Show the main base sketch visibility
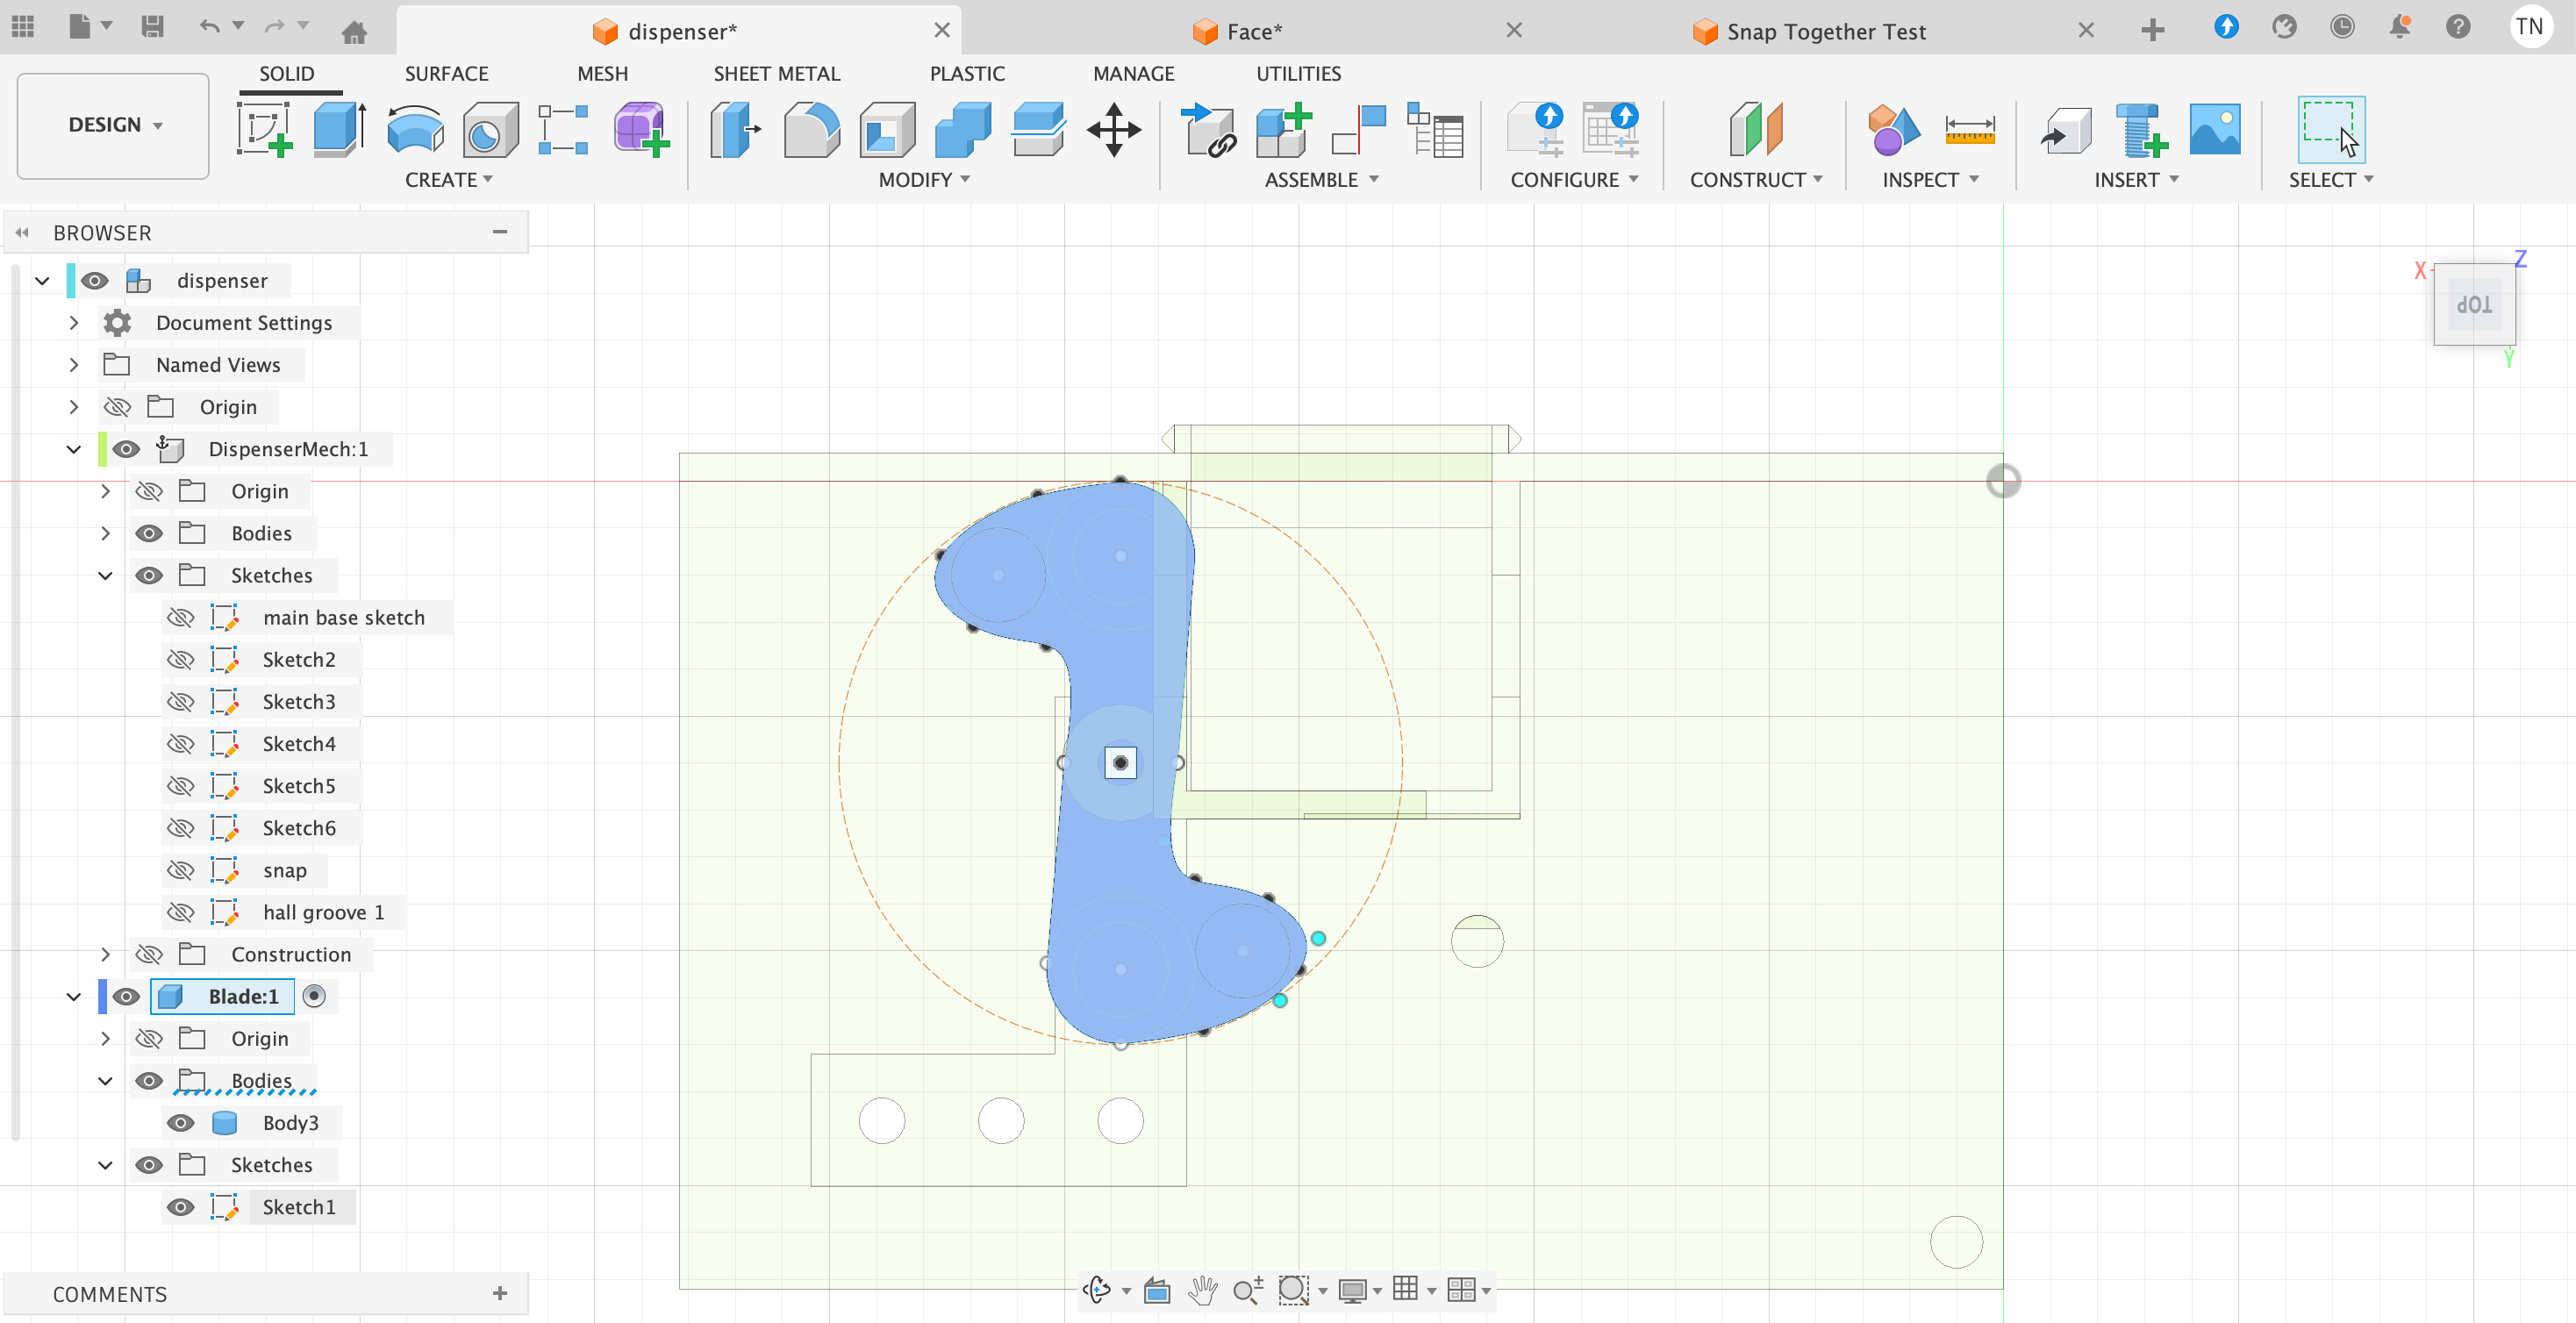2576x1323 pixels. [181, 618]
